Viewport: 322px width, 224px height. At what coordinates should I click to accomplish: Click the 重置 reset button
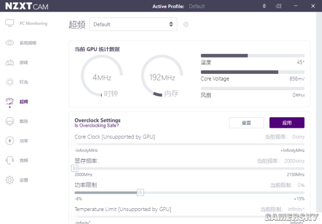(246, 123)
